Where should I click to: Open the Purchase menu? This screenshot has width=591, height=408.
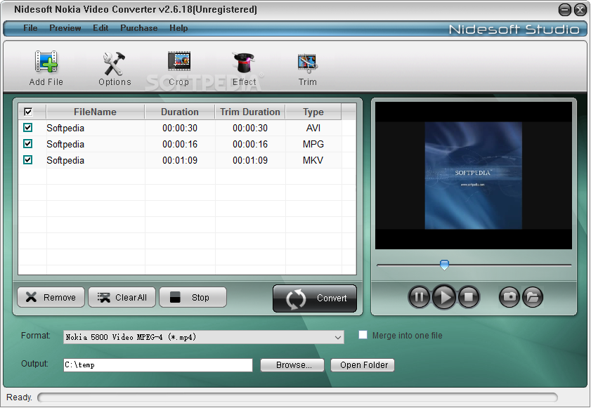(138, 28)
